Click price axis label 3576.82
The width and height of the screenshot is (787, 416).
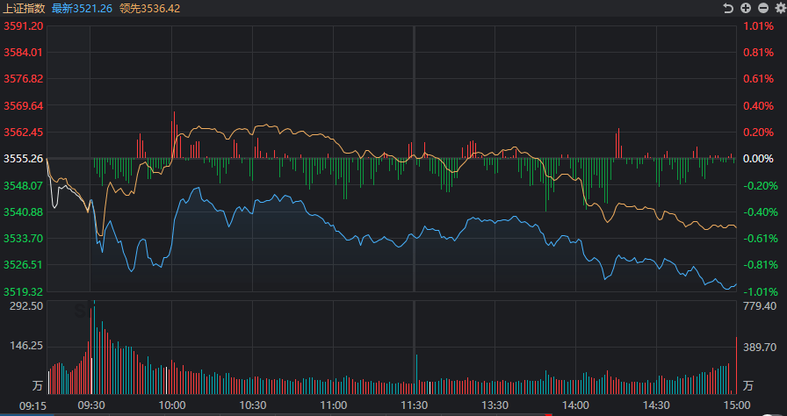coord(24,79)
